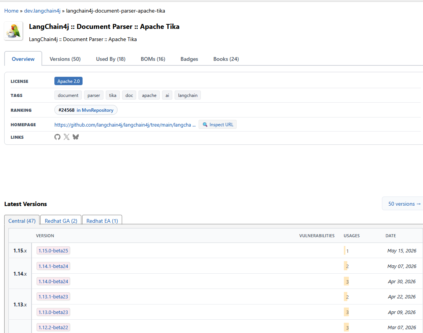Click the Apache 2.0 license badge

tap(68, 81)
